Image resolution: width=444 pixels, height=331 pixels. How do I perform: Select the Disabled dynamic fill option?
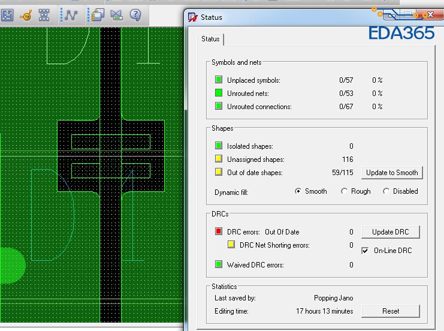pyautogui.click(x=385, y=191)
